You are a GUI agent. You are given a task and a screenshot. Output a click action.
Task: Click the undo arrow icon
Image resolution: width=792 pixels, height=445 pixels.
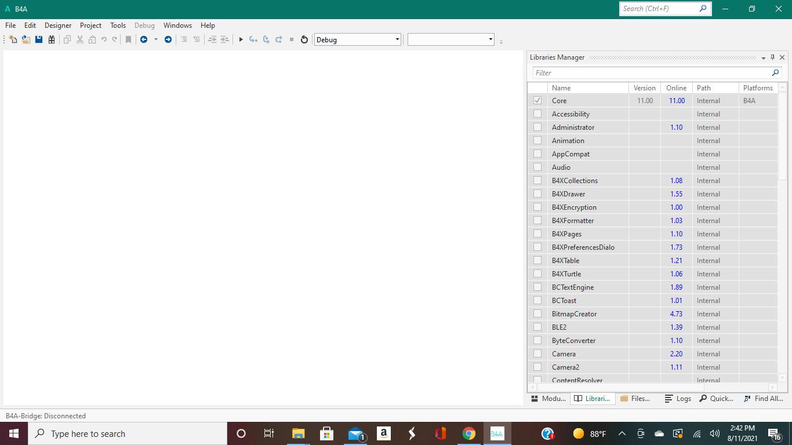coord(104,39)
